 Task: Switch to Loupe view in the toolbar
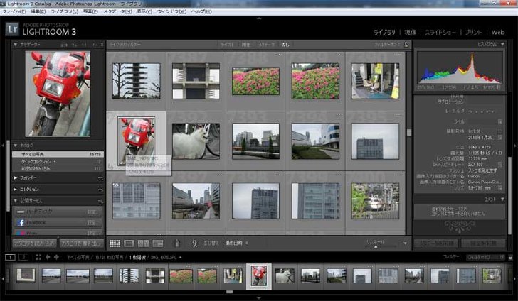click(129, 243)
